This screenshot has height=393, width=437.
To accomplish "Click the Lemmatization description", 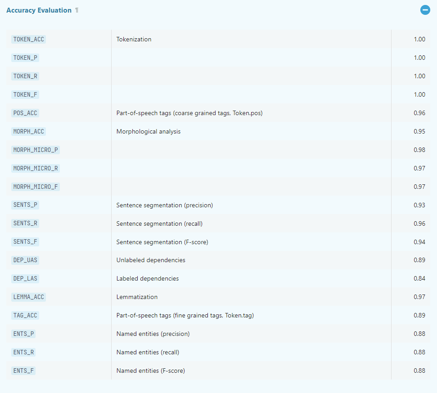I will (x=137, y=297).
